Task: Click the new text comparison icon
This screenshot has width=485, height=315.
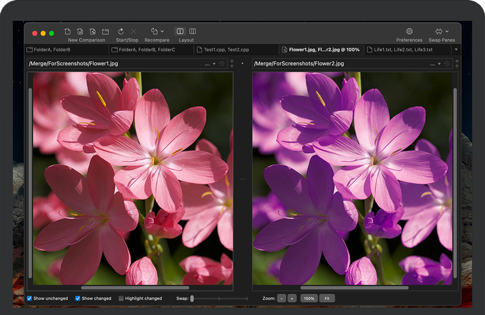Action: coord(68,31)
